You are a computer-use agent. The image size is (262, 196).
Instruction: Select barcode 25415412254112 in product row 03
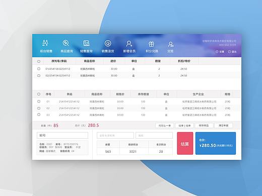pos(69,115)
